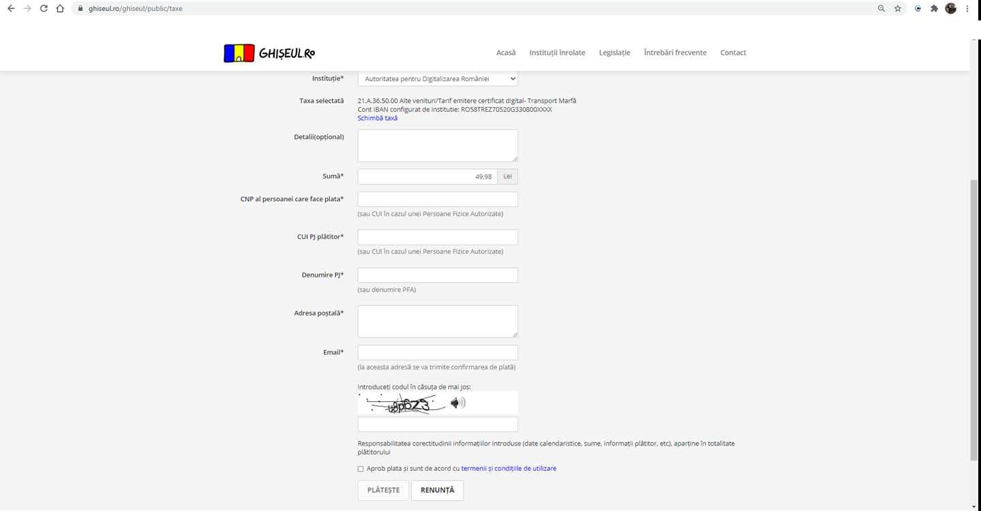
Task: Open Chrome three-dot menu
Action: coord(967,9)
